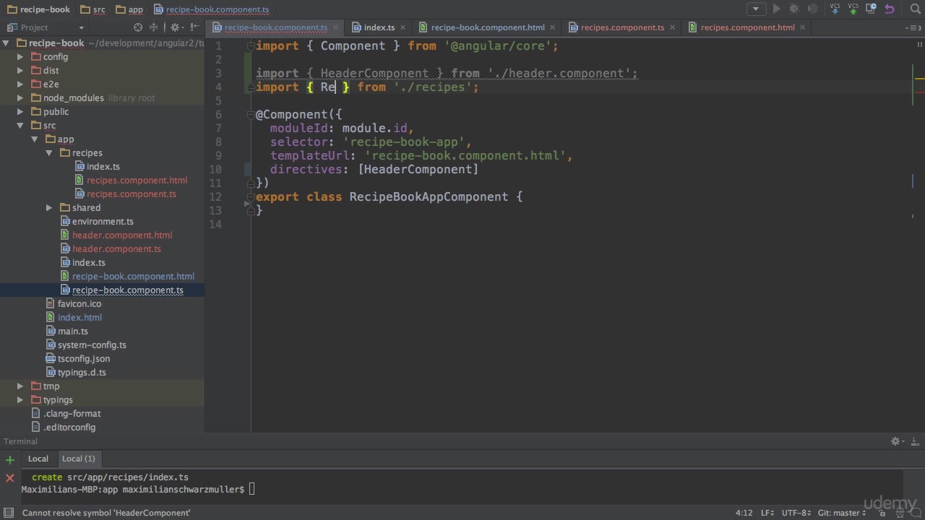Click recipe-book breadcrumb in navigation bar
This screenshot has width=925, height=520.
(x=38, y=9)
